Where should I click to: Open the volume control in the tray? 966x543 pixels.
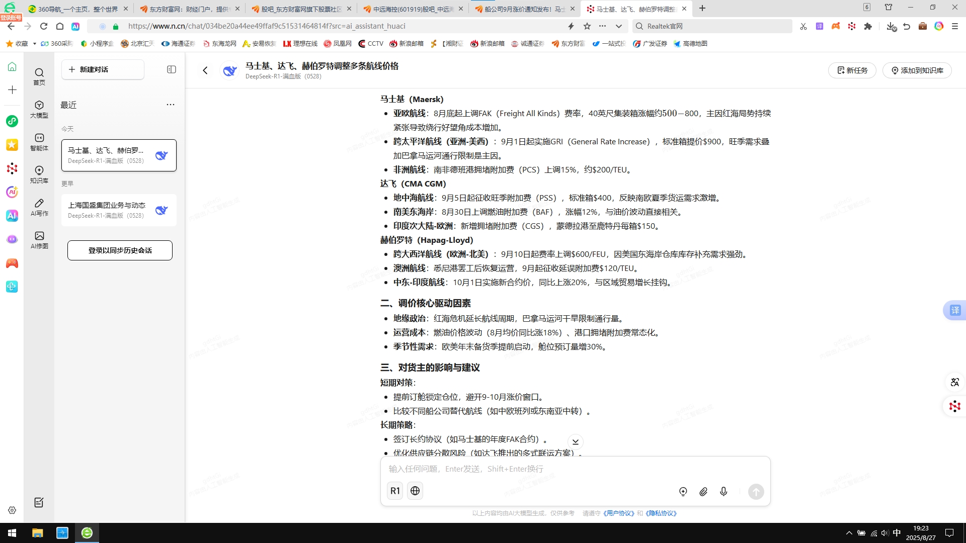[885, 533]
